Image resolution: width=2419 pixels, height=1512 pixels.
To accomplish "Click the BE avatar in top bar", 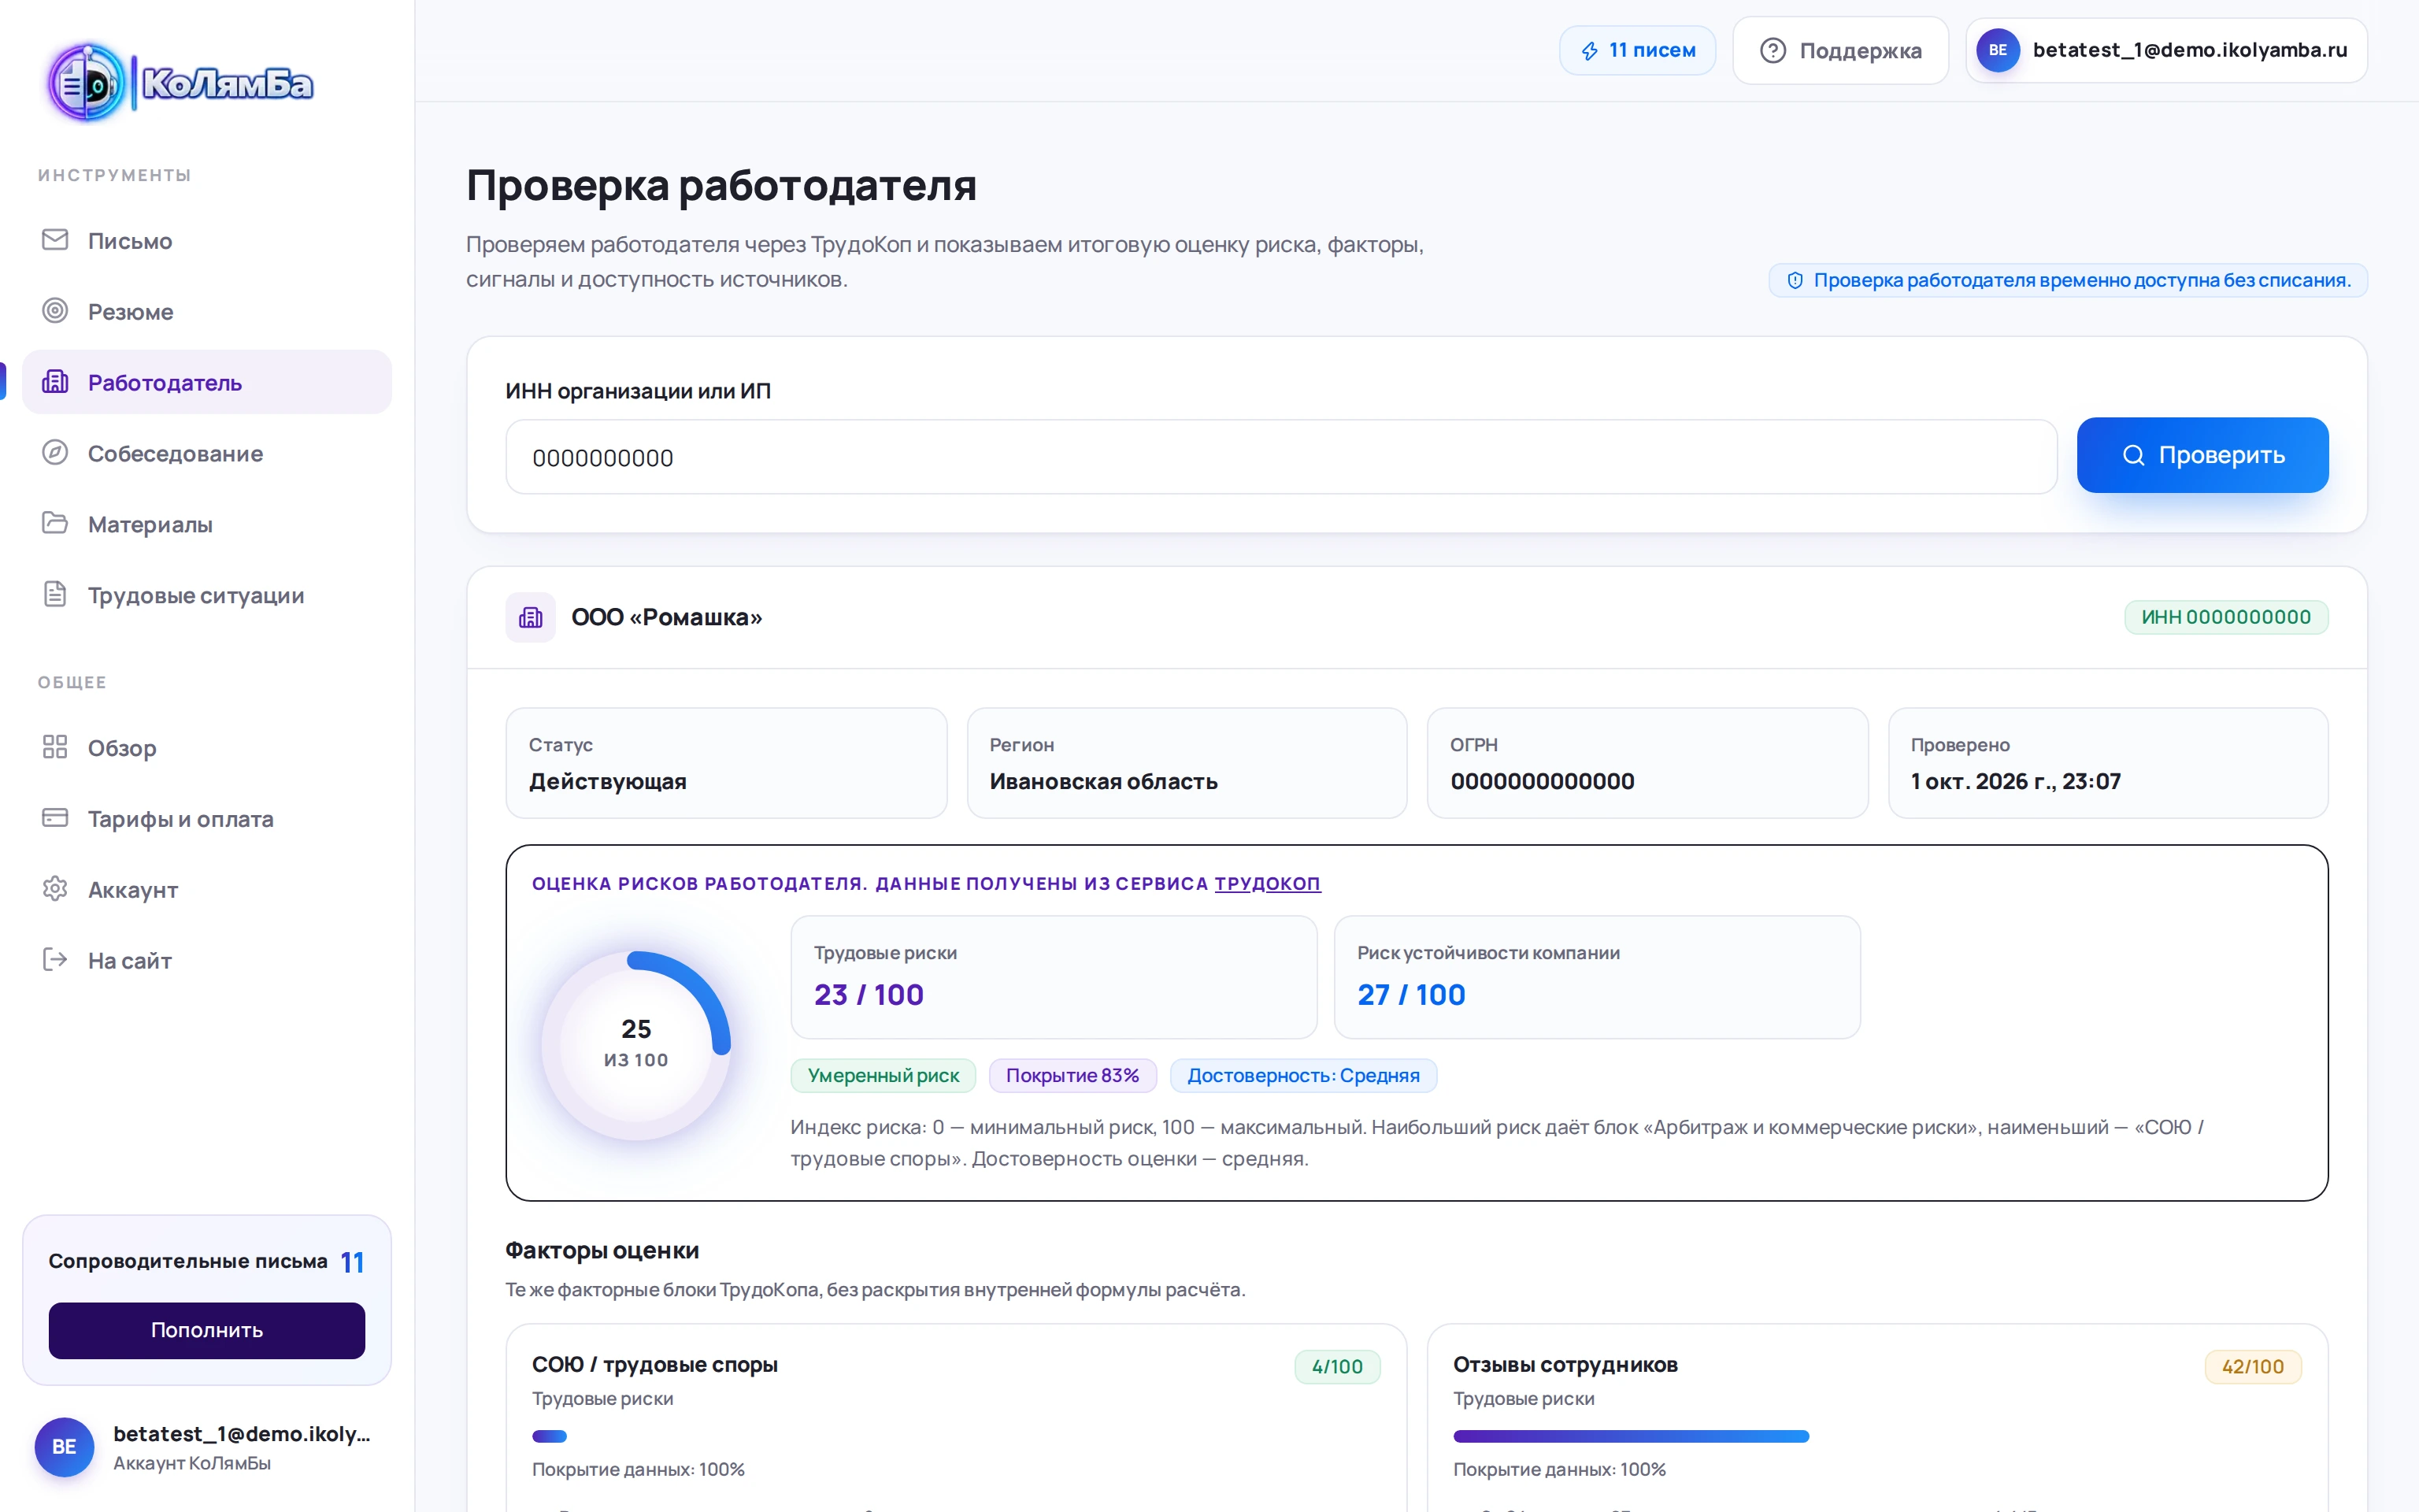I will click(1997, 50).
